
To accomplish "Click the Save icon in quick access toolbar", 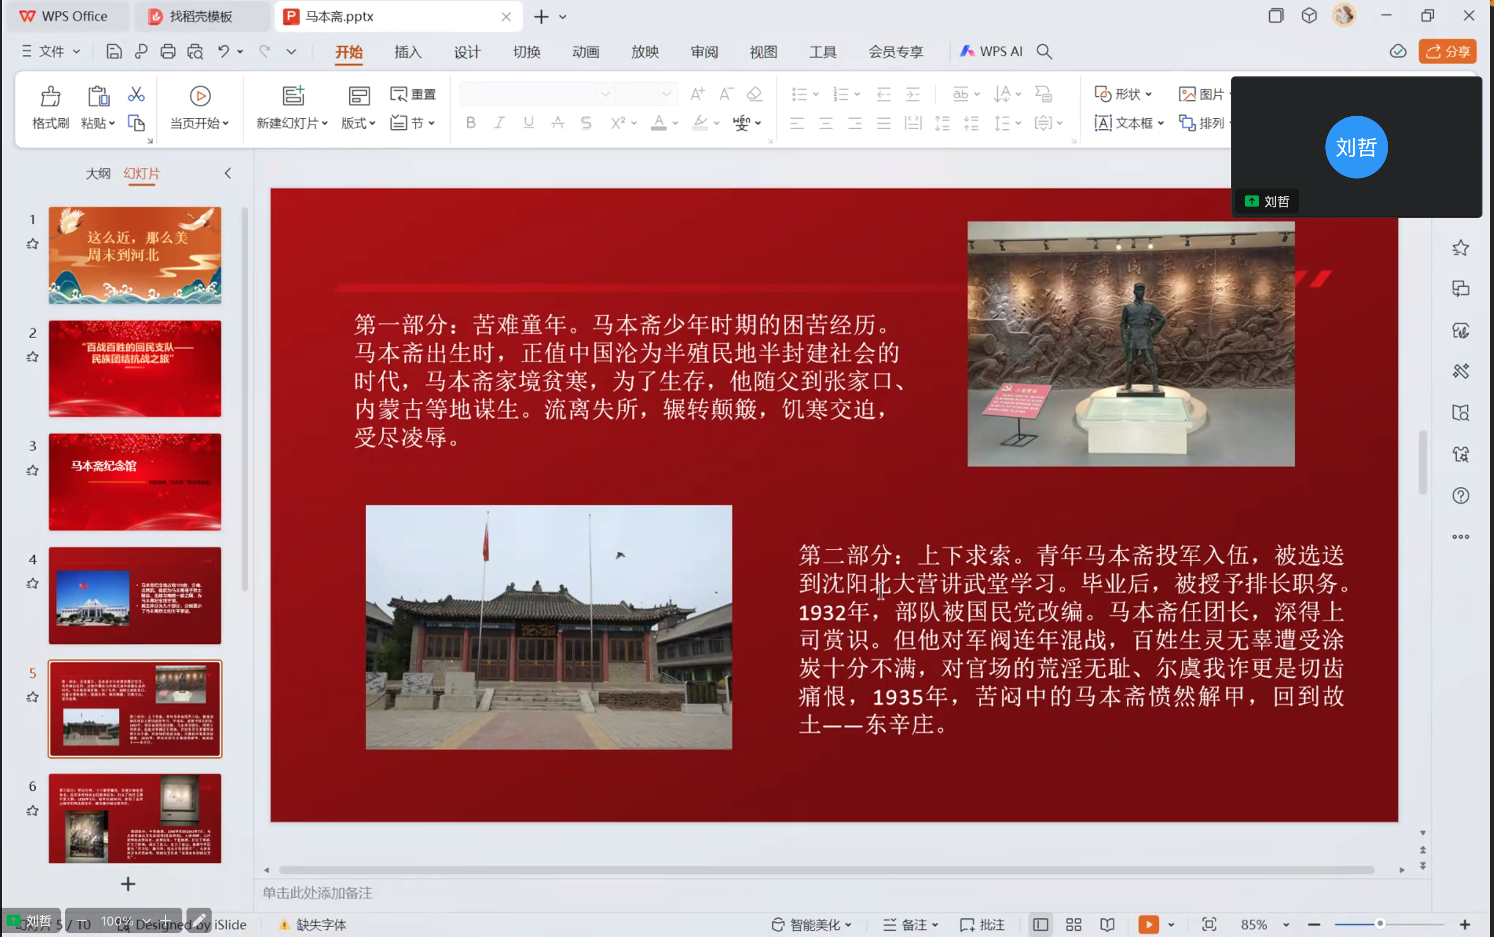I will [114, 51].
